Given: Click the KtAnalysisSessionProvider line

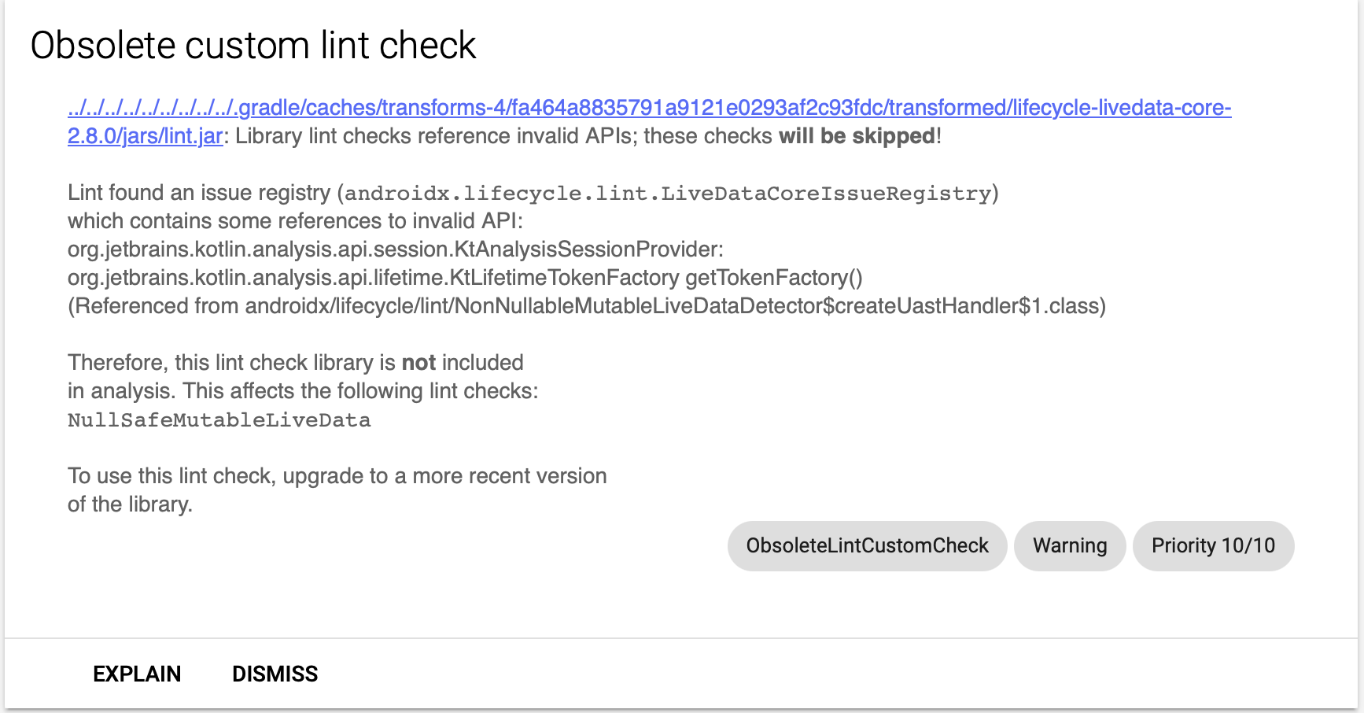Looking at the screenshot, I should pyautogui.click(x=395, y=249).
